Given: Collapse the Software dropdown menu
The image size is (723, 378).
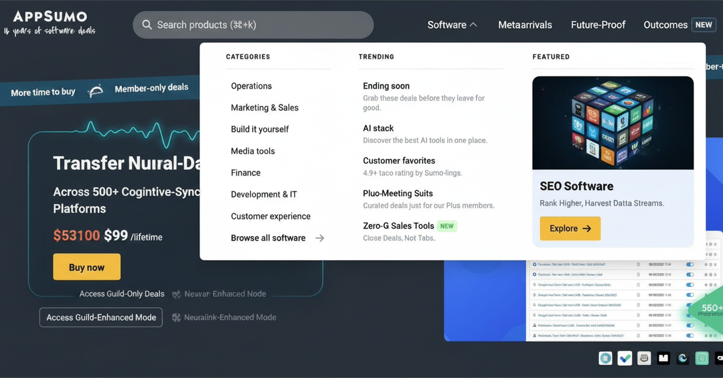Looking at the screenshot, I should click(x=452, y=25).
